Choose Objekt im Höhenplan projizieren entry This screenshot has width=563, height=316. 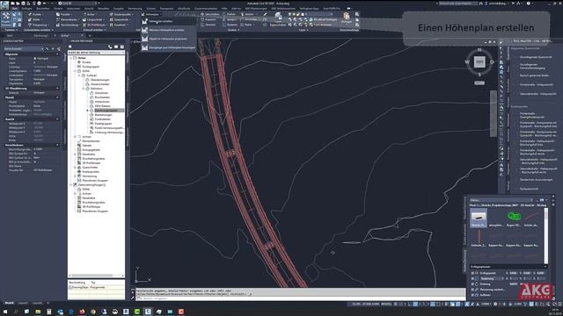tap(169, 39)
